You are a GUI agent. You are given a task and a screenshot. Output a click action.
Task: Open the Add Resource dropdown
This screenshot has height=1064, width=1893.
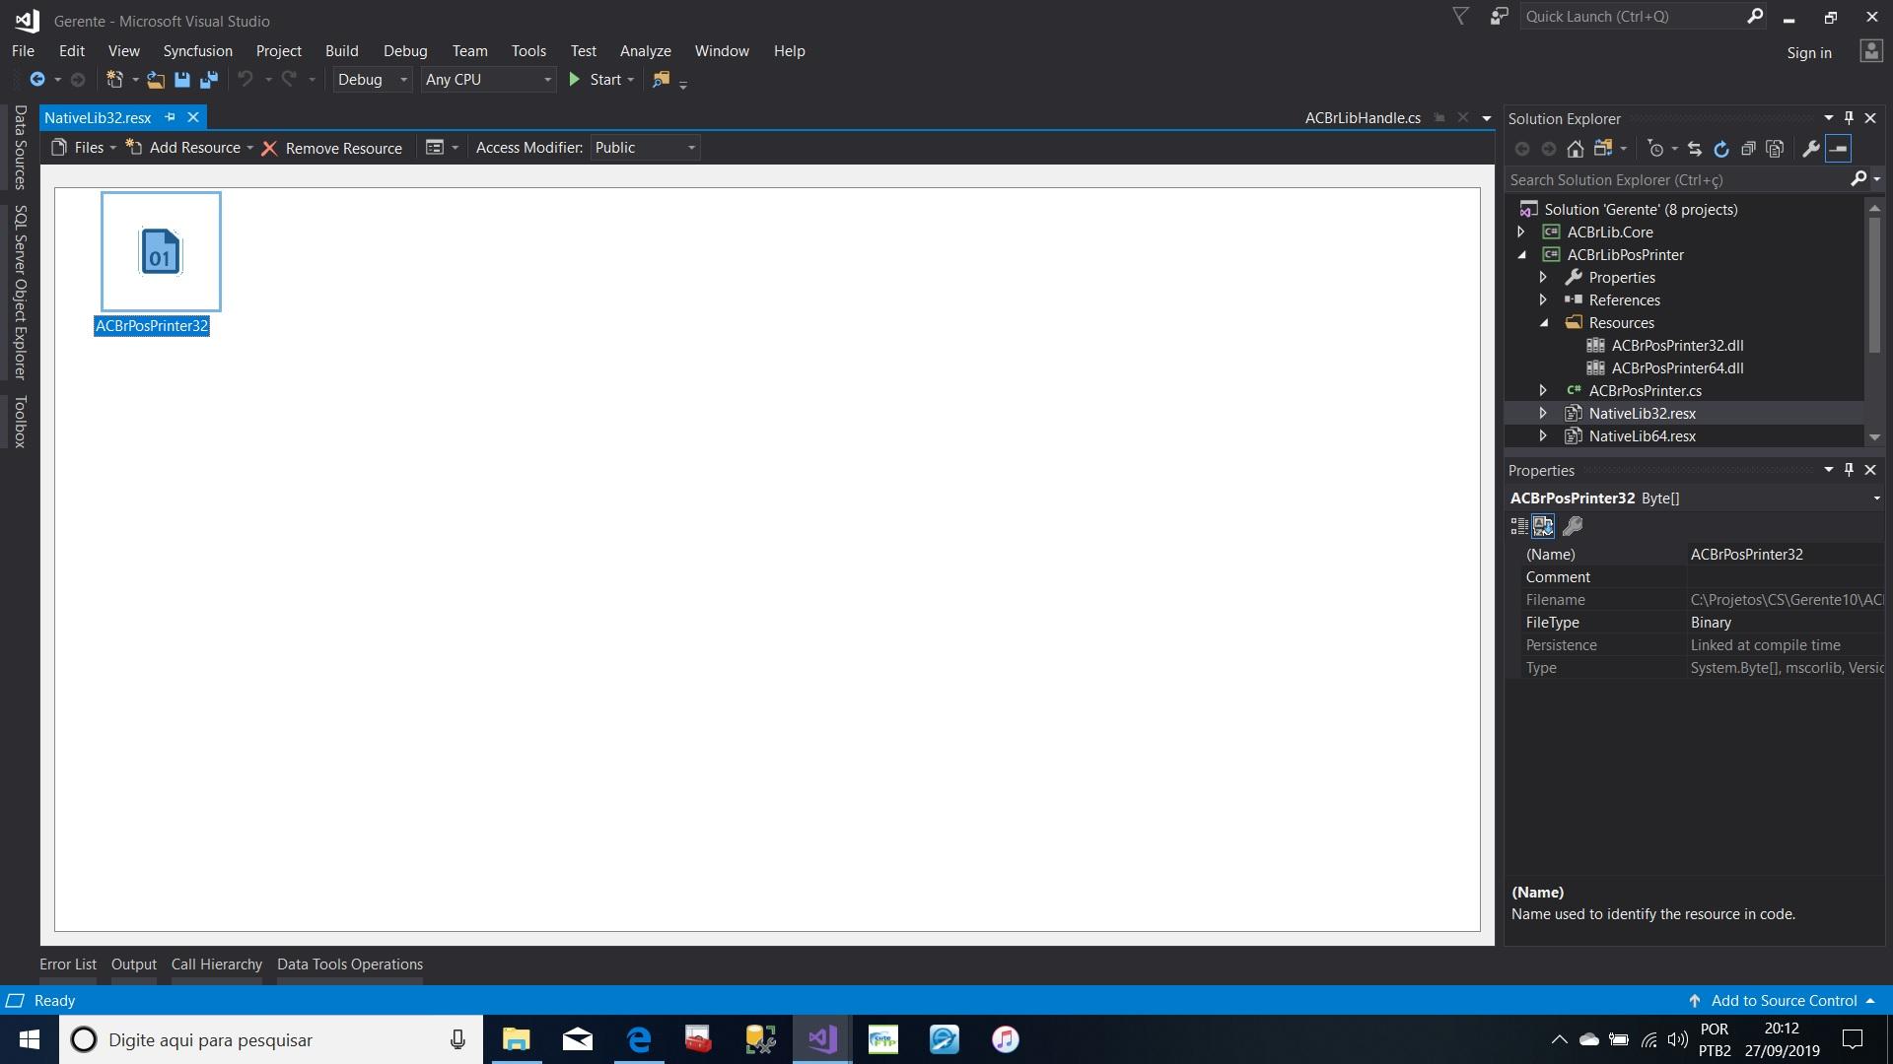(x=189, y=148)
